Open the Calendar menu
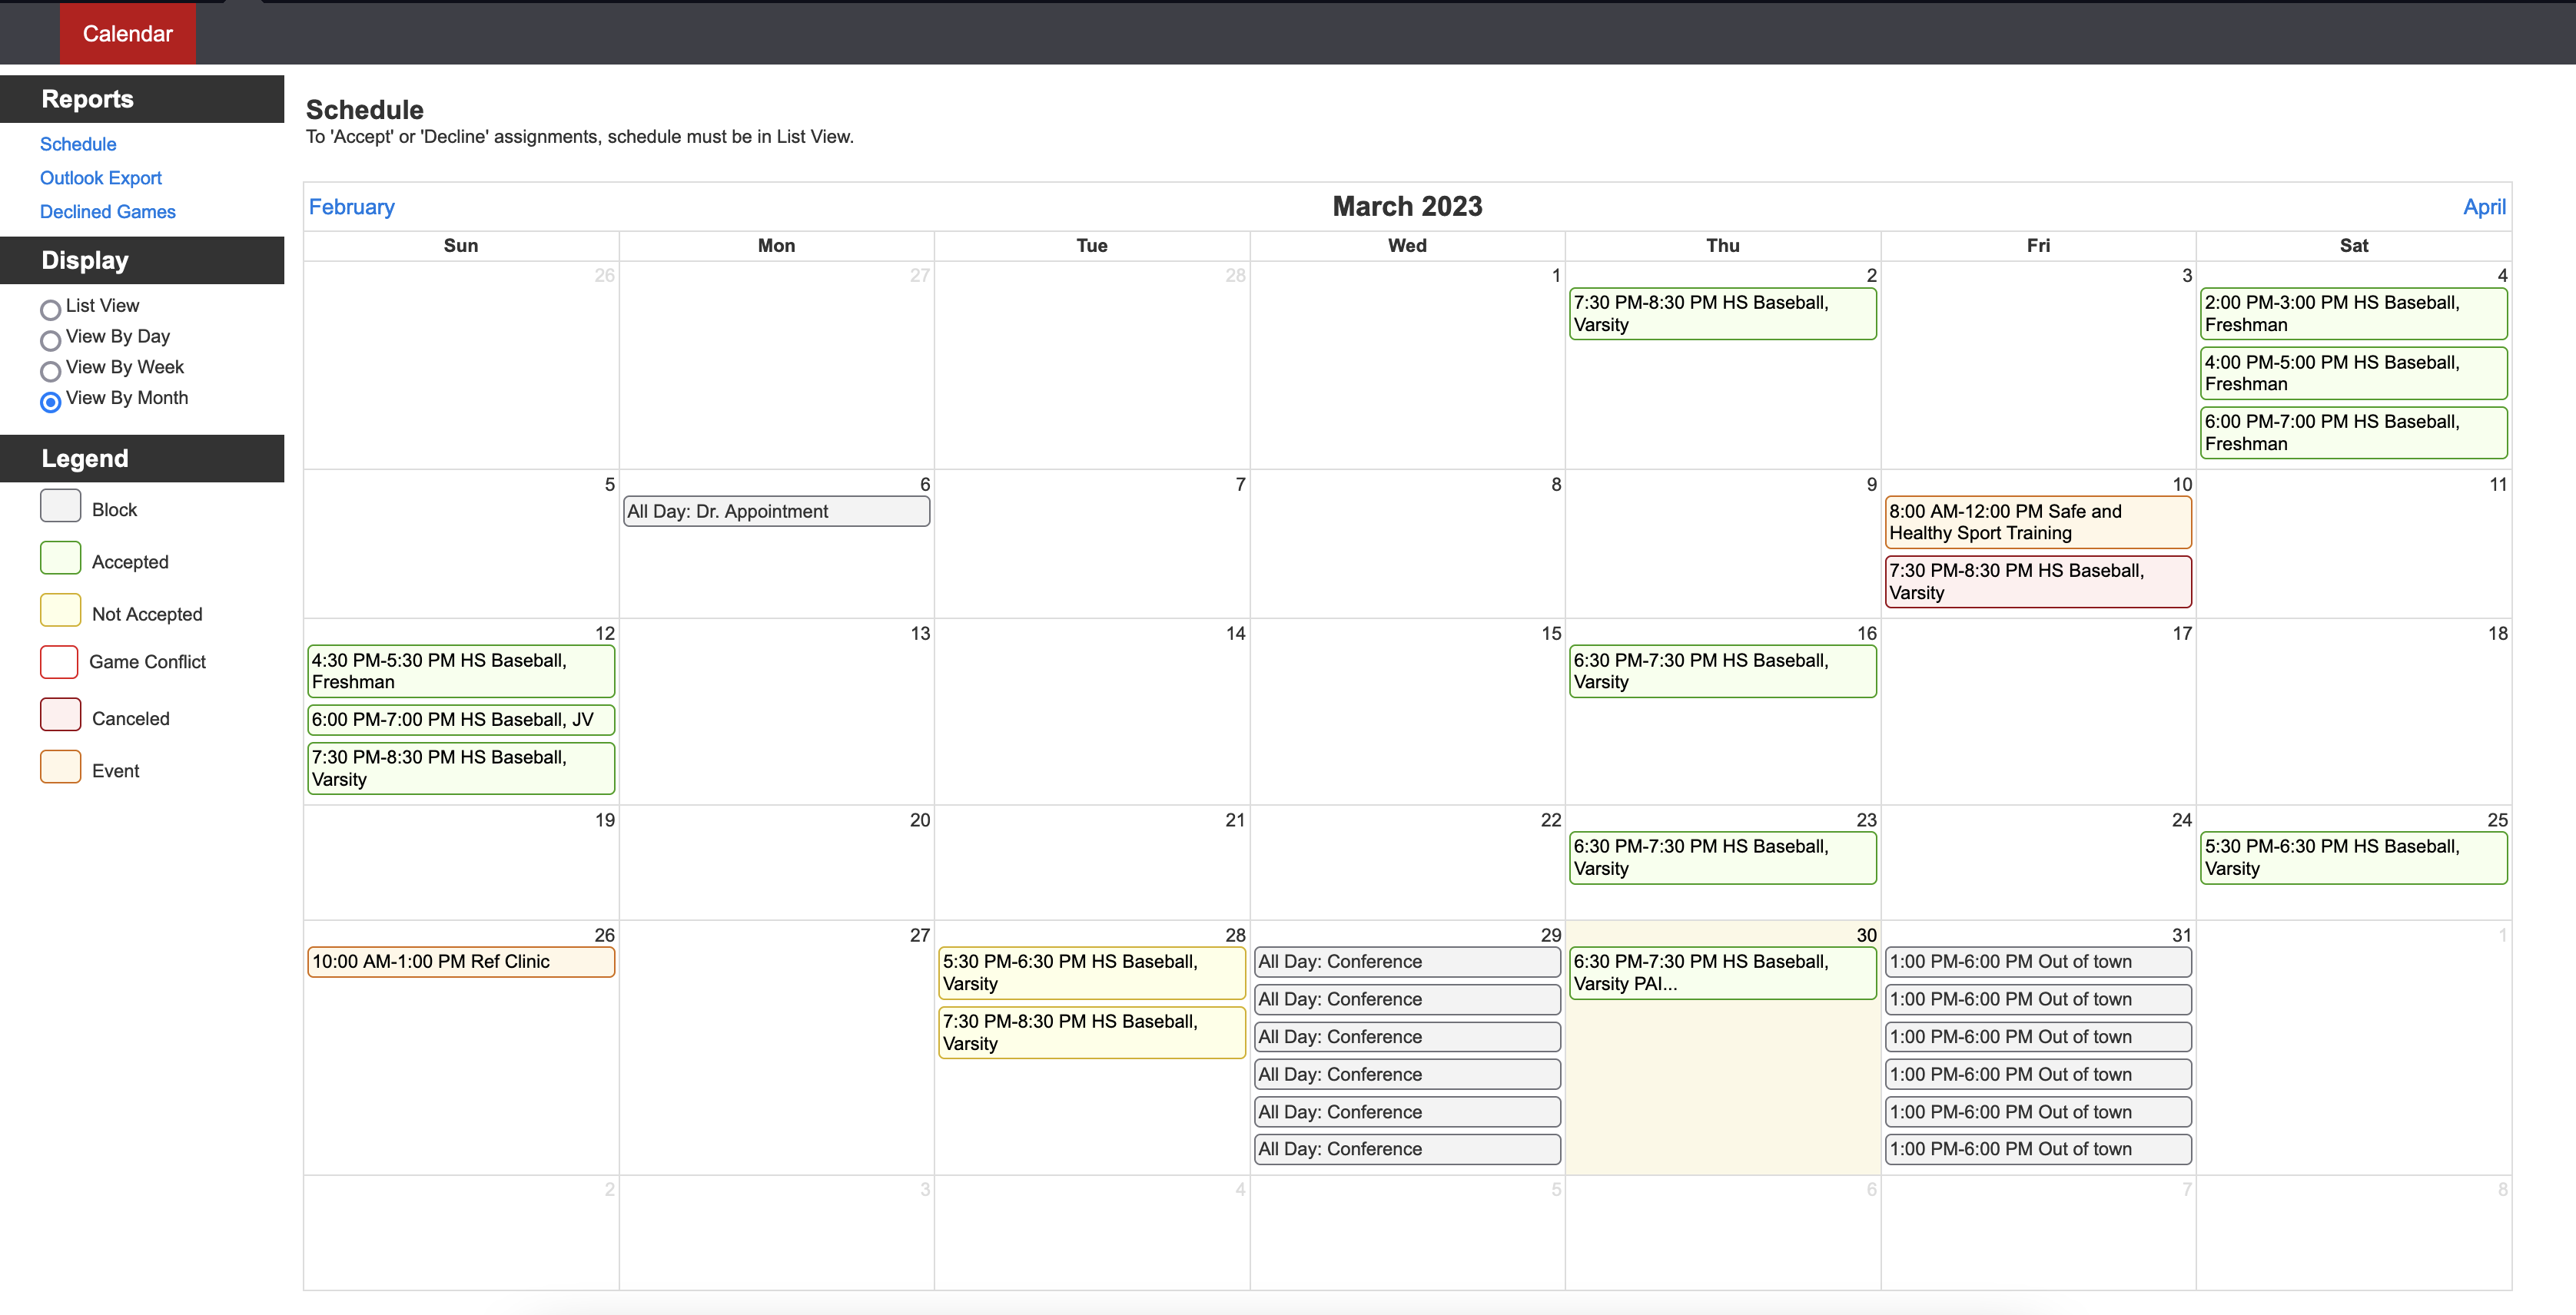The height and width of the screenshot is (1315, 2576). click(127, 33)
